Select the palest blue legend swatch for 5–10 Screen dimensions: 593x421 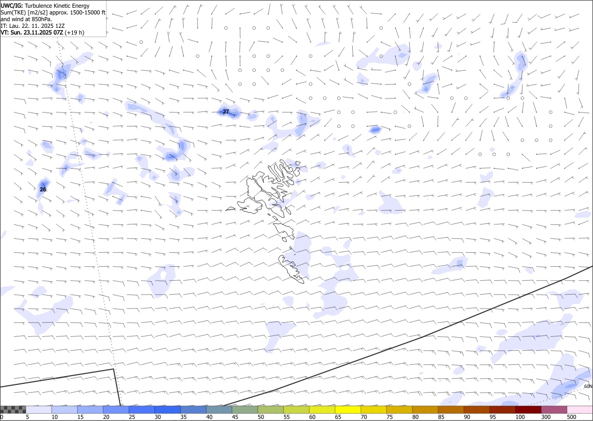tap(39, 410)
